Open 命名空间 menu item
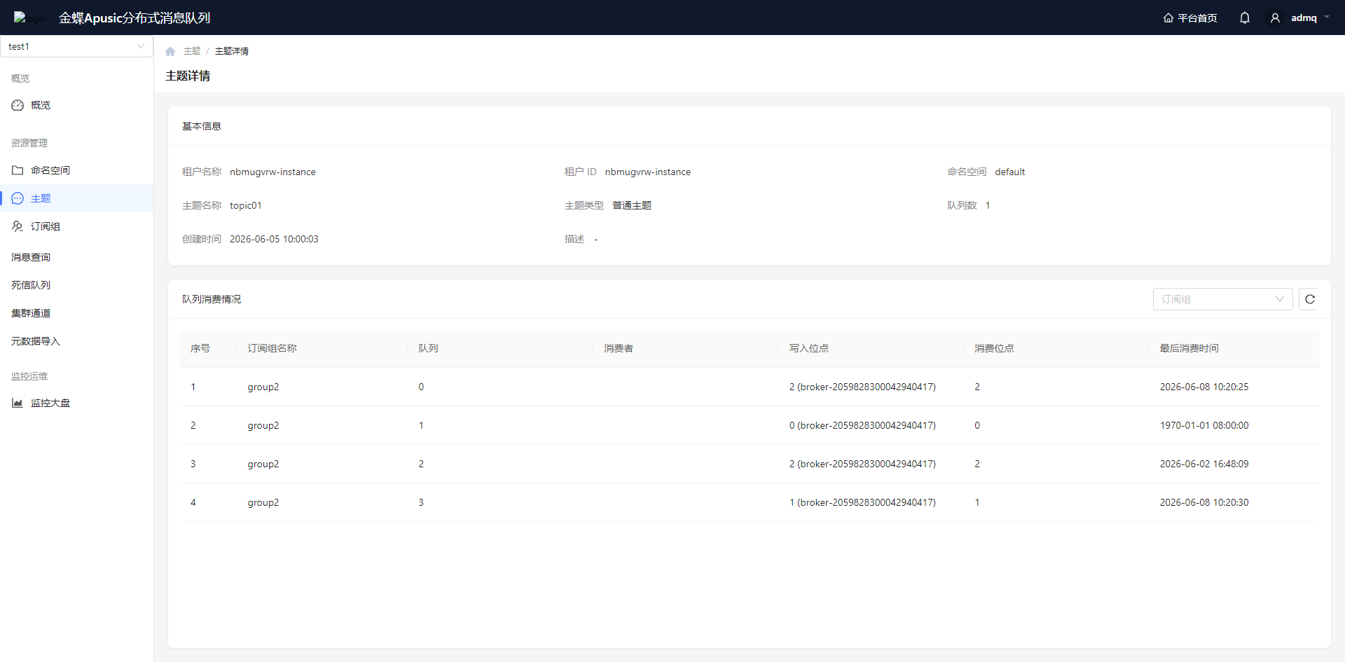Image resolution: width=1345 pixels, height=662 pixels. 76,170
